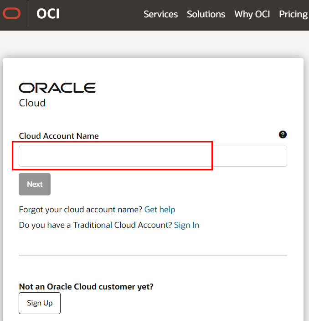Follow the Traditional Cloud Account Sign In link

pyautogui.click(x=186, y=225)
